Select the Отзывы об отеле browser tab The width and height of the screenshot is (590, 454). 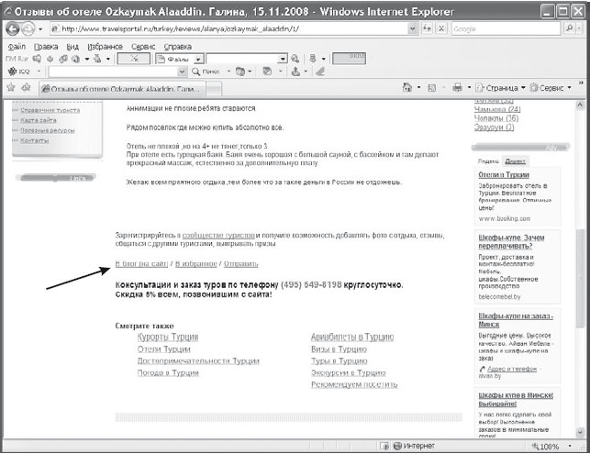tap(119, 87)
